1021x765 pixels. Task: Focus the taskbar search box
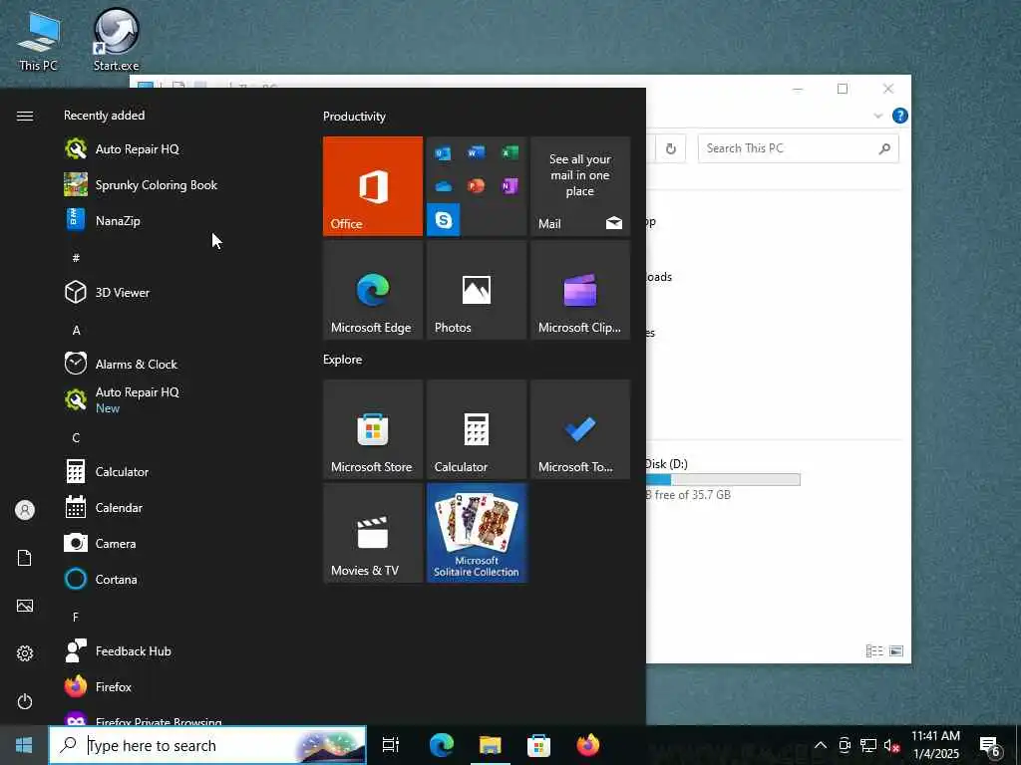[207, 745]
